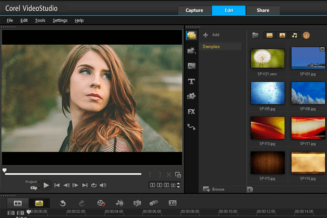Open the Subtitle Editor
Image resolution: width=327 pixels, height=218 pixels.
click(172, 203)
